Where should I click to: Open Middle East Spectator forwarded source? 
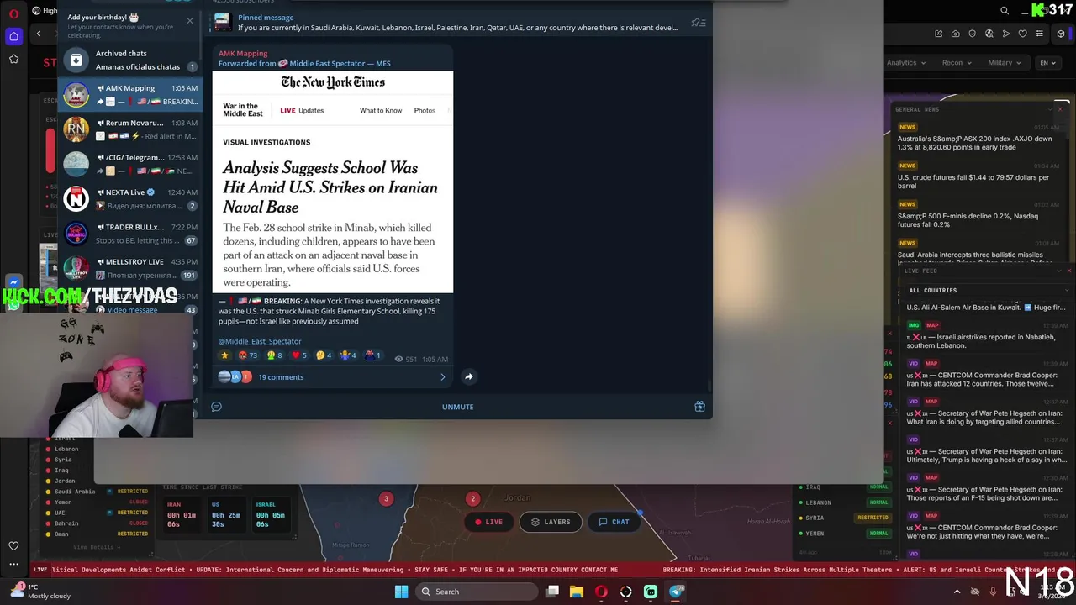coord(340,63)
